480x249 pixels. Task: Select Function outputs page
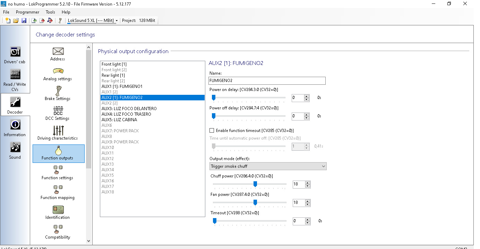(x=58, y=153)
